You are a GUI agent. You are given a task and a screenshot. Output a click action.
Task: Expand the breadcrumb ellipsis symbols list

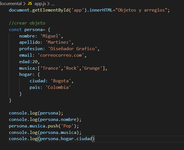coord(53,5)
